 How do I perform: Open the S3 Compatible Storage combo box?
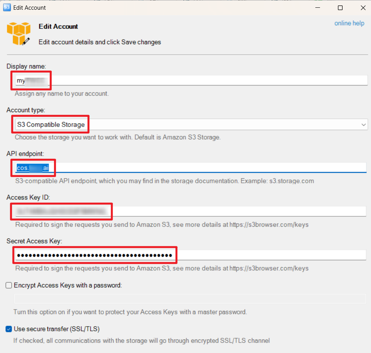[x=191, y=124]
